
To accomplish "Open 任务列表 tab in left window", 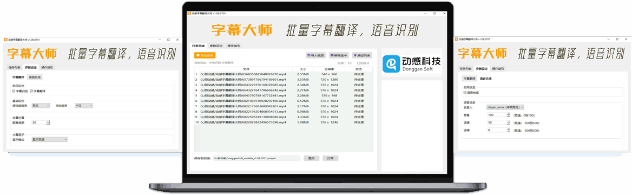I will point(15,67).
